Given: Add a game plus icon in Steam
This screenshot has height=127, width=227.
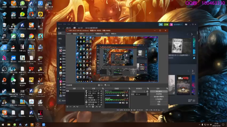Looking at the screenshot, I should click(60, 101).
